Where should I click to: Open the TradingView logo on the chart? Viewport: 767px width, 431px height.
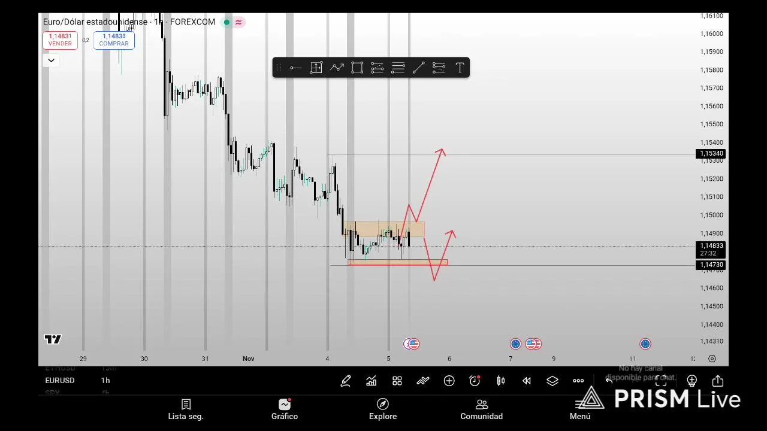coord(53,339)
